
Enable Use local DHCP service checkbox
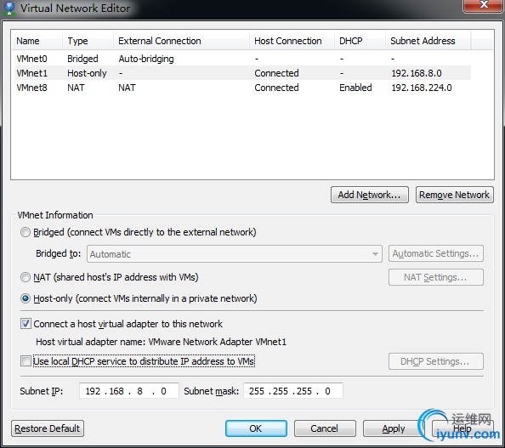(x=26, y=361)
